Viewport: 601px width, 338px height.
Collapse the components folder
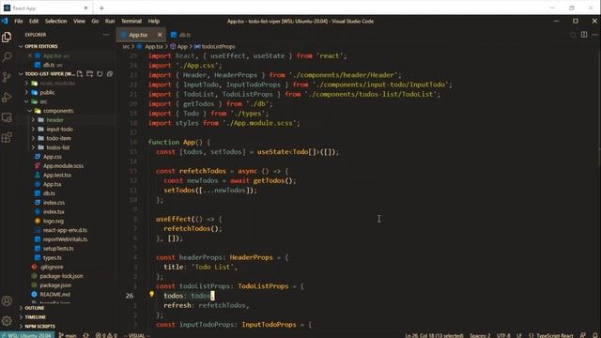coord(58,111)
